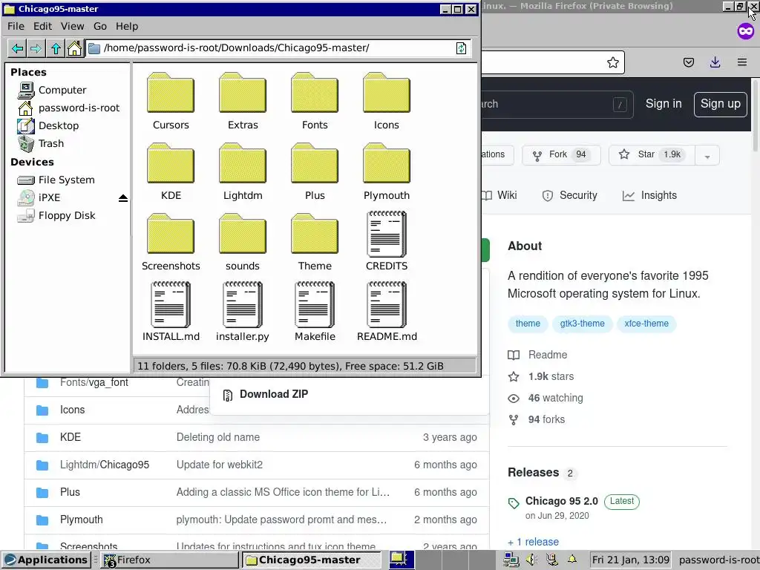This screenshot has height=570, width=760.
Task: Focus the GitHub search field
Action: (557, 104)
